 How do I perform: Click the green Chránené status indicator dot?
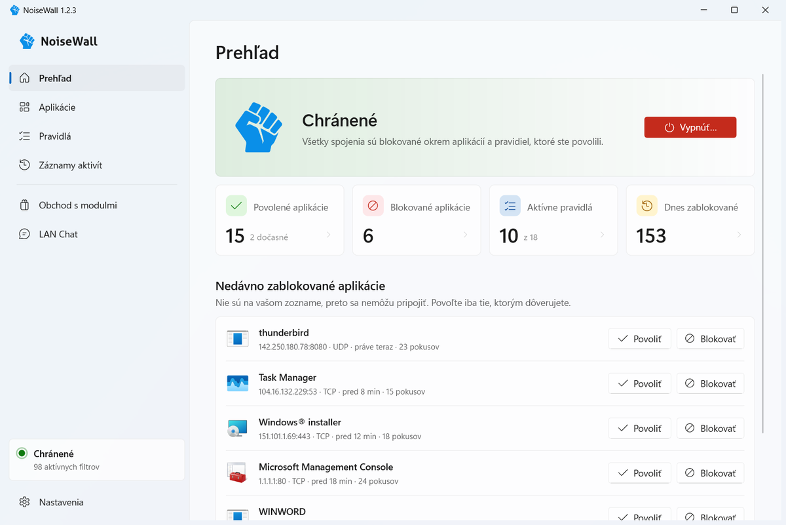coord(22,454)
